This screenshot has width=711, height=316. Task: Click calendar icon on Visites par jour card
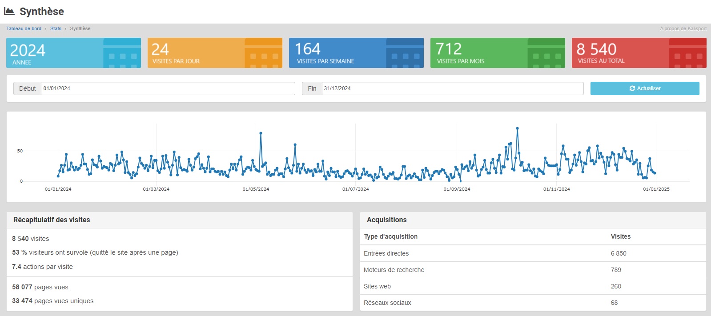(x=264, y=53)
